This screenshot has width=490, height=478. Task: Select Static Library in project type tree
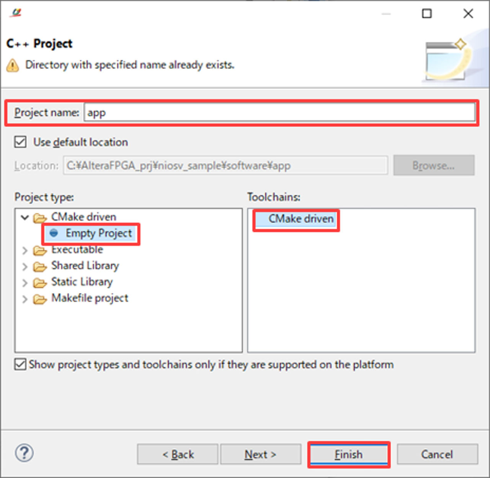click(82, 282)
